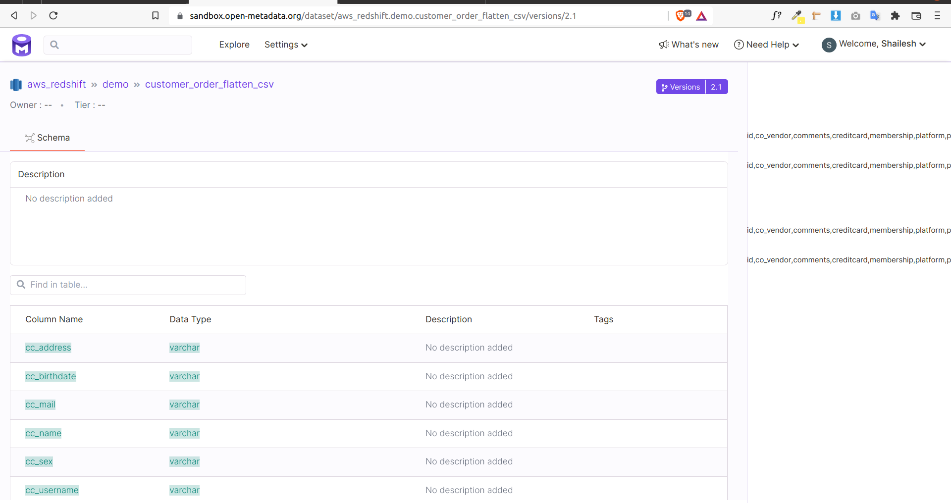Open the Settings dropdown
This screenshot has width=951, height=503.
point(286,45)
